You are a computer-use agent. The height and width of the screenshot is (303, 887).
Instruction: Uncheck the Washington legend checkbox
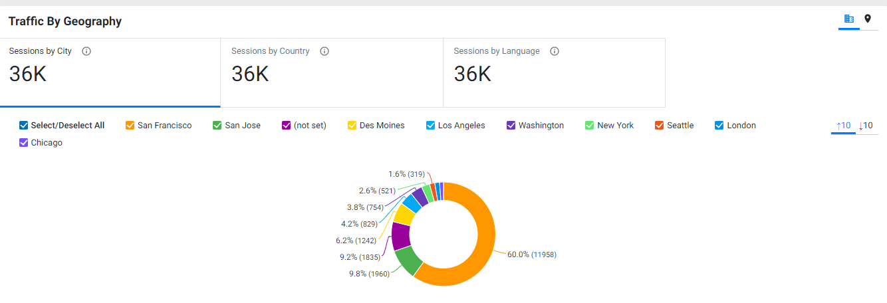click(x=511, y=126)
